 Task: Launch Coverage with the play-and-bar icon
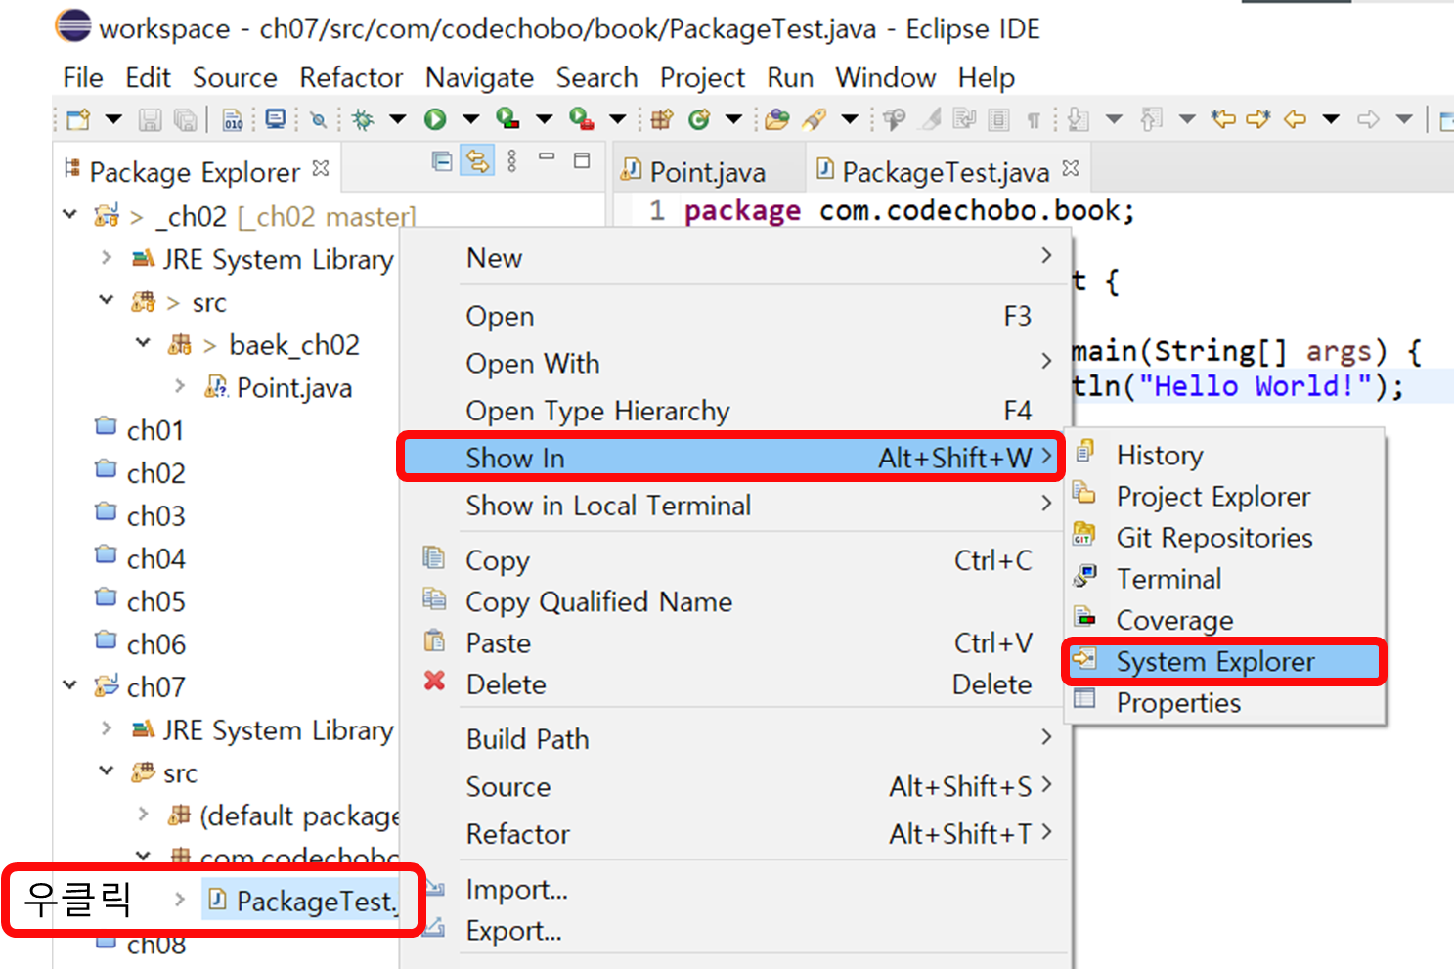pyautogui.click(x=507, y=119)
